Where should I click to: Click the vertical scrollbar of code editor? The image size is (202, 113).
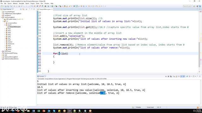point(199,54)
